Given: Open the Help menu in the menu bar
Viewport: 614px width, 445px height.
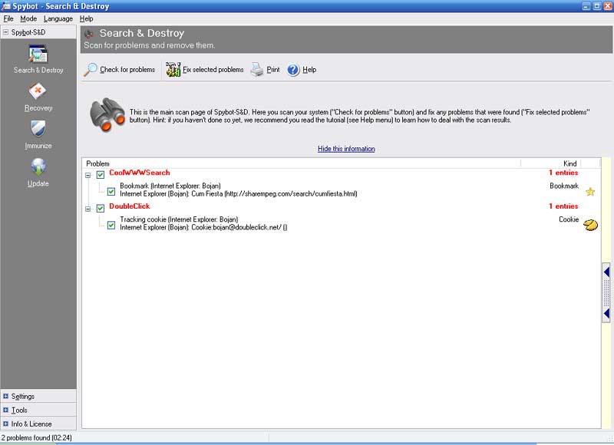Looking at the screenshot, I should click(86, 18).
